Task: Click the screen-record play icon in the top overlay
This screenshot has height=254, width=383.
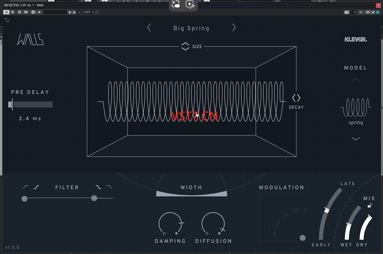Action: (190, 4)
